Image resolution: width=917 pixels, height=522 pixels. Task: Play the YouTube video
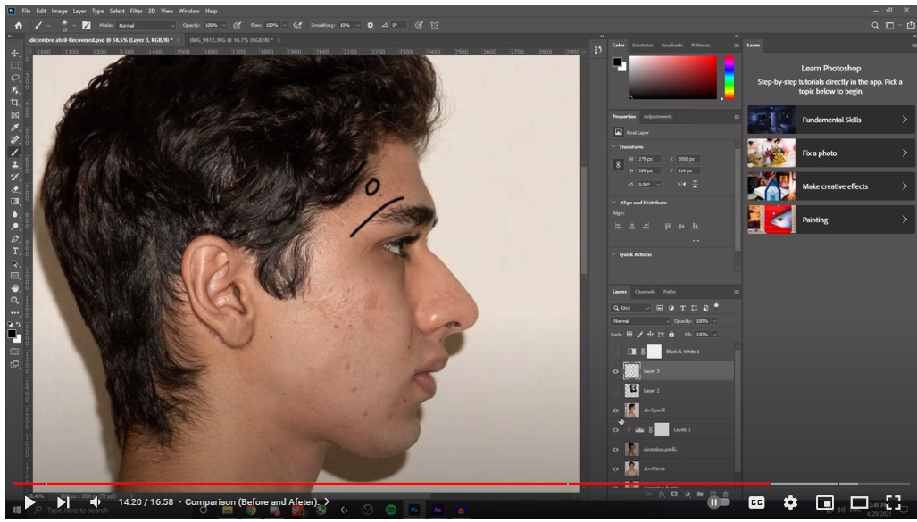pyautogui.click(x=29, y=501)
